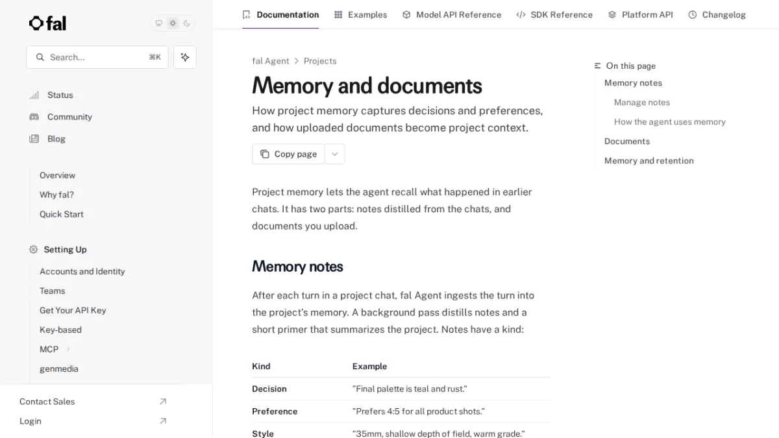
Task: Open the AI assistant sparkle button
Action: pos(185,57)
